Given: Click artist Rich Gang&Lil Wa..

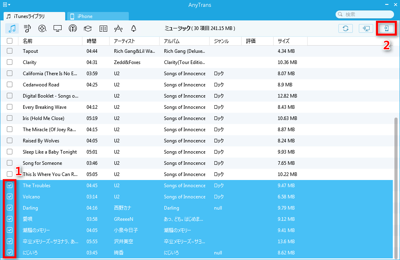Looking at the screenshot, I should [x=134, y=51].
